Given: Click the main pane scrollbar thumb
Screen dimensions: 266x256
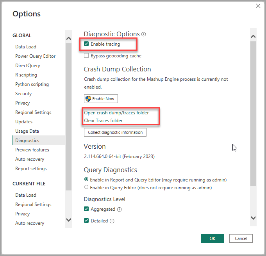Looking at the screenshot, I should (253, 114).
